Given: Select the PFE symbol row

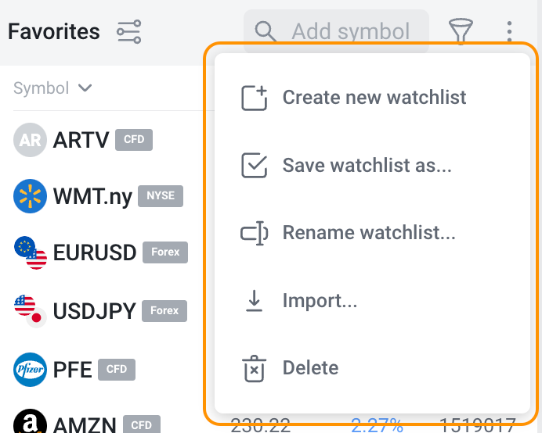Looking at the screenshot, I should coord(73,369).
